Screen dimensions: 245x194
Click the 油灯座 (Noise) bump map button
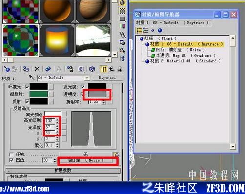point(85,160)
